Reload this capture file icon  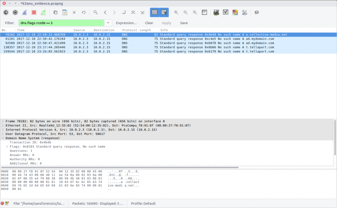pos(84,13)
